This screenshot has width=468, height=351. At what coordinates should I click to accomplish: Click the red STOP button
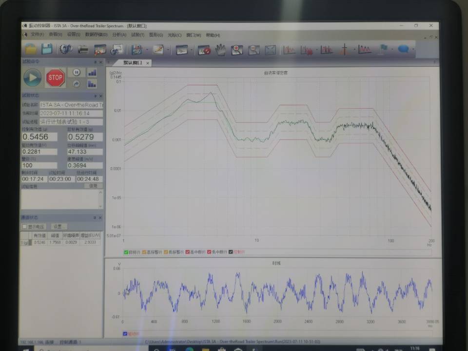click(55, 78)
